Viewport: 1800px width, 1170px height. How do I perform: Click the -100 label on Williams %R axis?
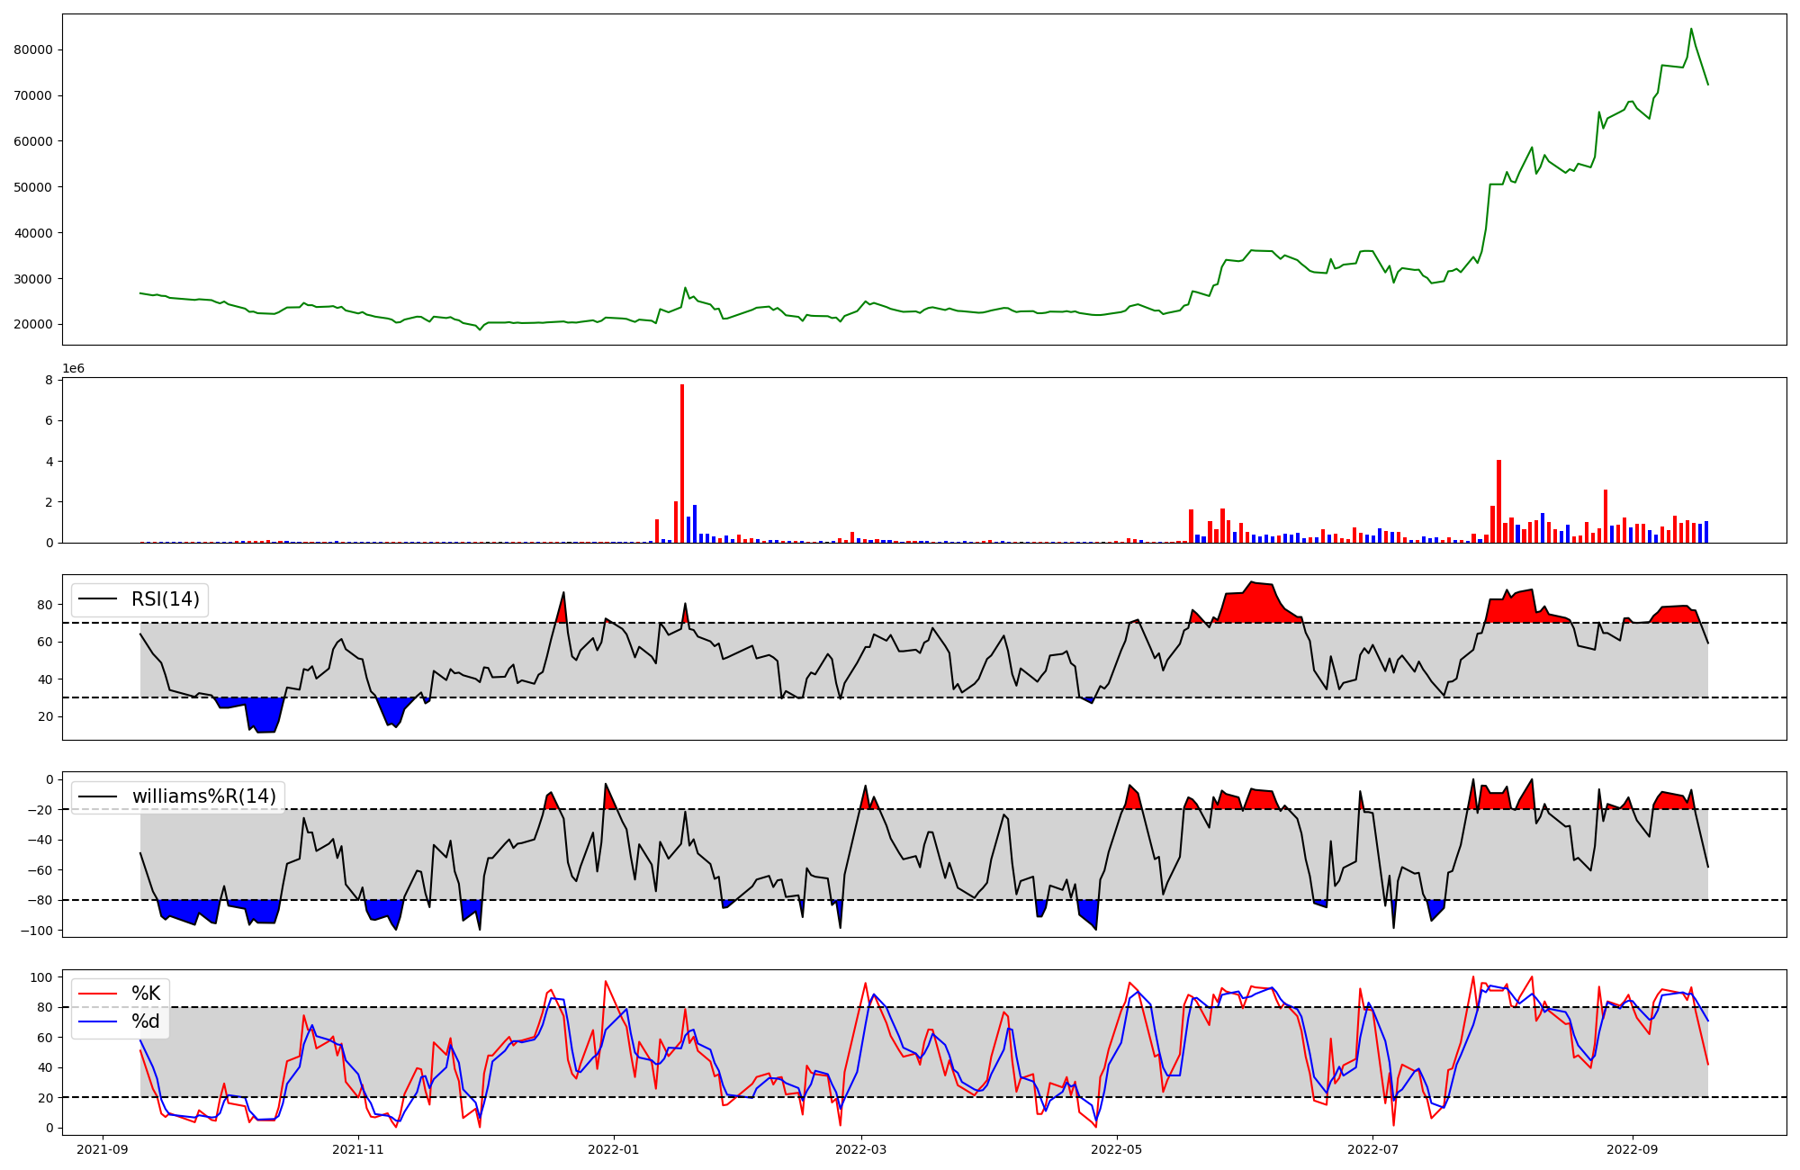point(36,930)
